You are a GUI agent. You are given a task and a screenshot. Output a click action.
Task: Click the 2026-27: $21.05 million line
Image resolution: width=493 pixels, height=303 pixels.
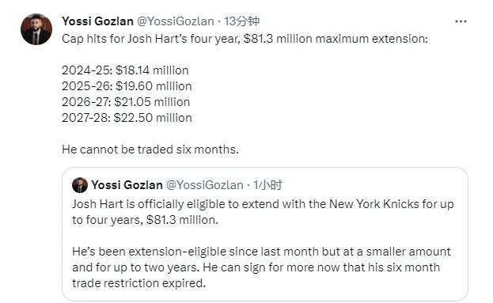126,102
